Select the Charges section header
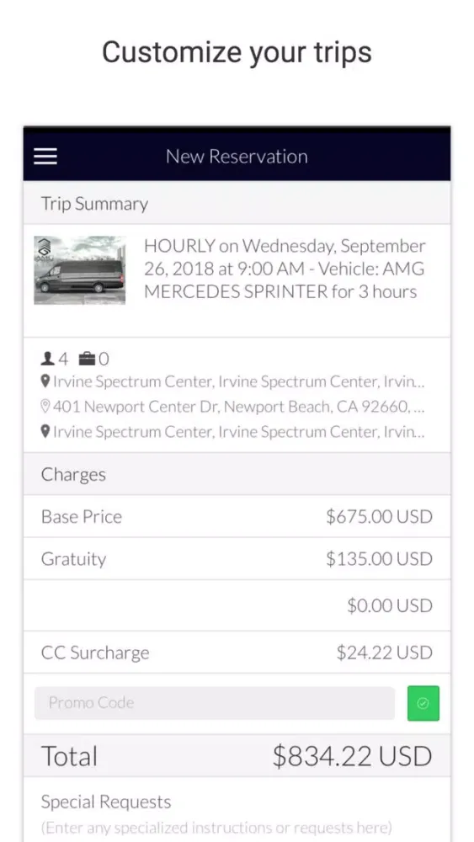Image resolution: width=474 pixels, height=842 pixels. coord(237,473)
